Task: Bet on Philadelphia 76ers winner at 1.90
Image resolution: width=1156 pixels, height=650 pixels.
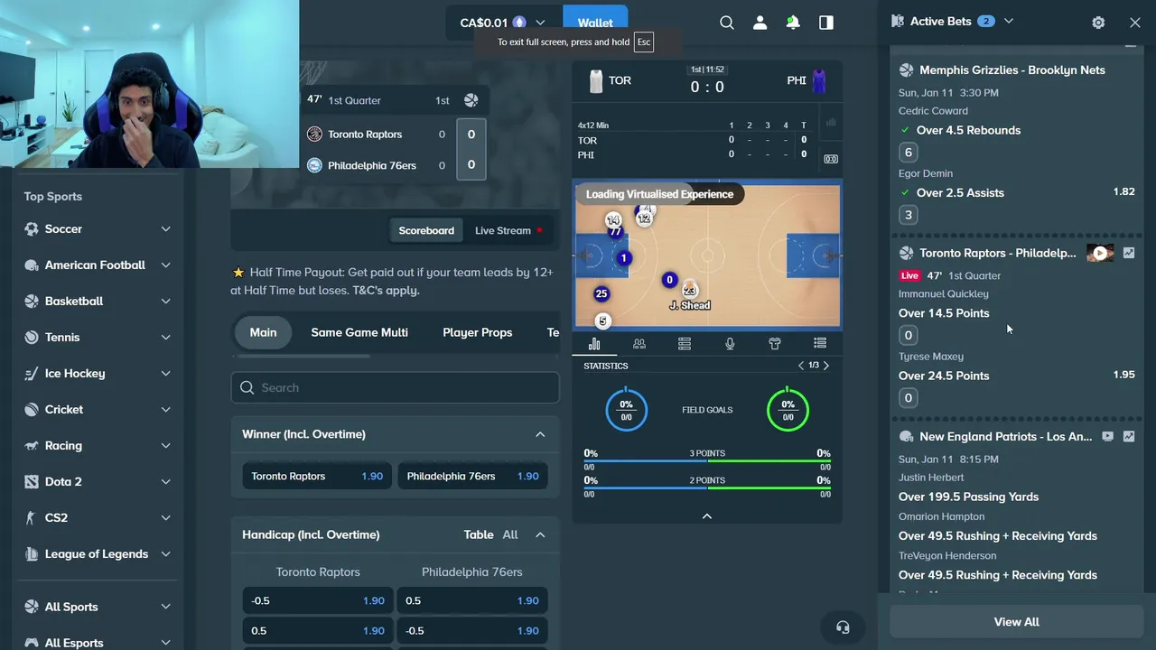Action: click(472, 476)
